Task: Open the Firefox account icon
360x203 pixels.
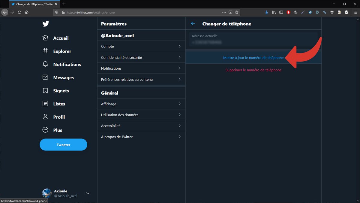Action: tap(296, 12)
